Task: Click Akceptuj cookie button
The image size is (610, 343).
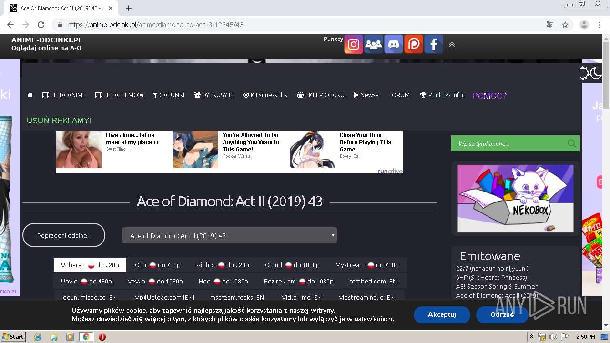Action: click(x=442, y=314)
